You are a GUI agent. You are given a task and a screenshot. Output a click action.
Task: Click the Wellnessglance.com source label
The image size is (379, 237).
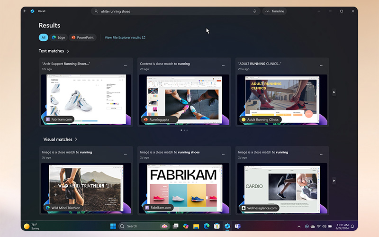[259, 208]
